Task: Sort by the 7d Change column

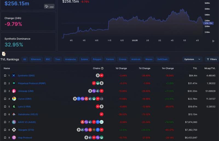Action: click(145, 68)
